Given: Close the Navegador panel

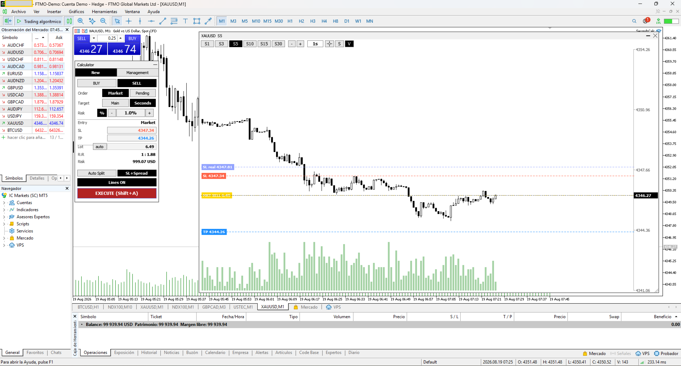Looking at the screenshot, I should 67,188.
